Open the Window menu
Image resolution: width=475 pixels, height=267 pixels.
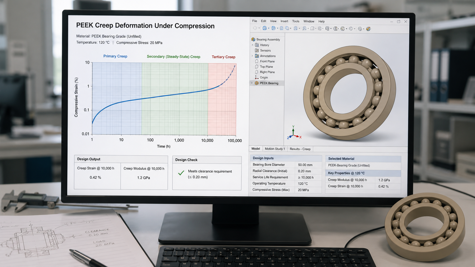(x=309, y=21)
